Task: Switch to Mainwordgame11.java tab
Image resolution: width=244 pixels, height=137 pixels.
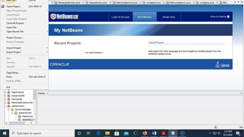Action: [x=180, y=3]
